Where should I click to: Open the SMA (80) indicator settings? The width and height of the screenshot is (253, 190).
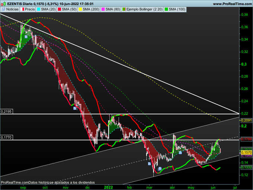tap(111, 9)
